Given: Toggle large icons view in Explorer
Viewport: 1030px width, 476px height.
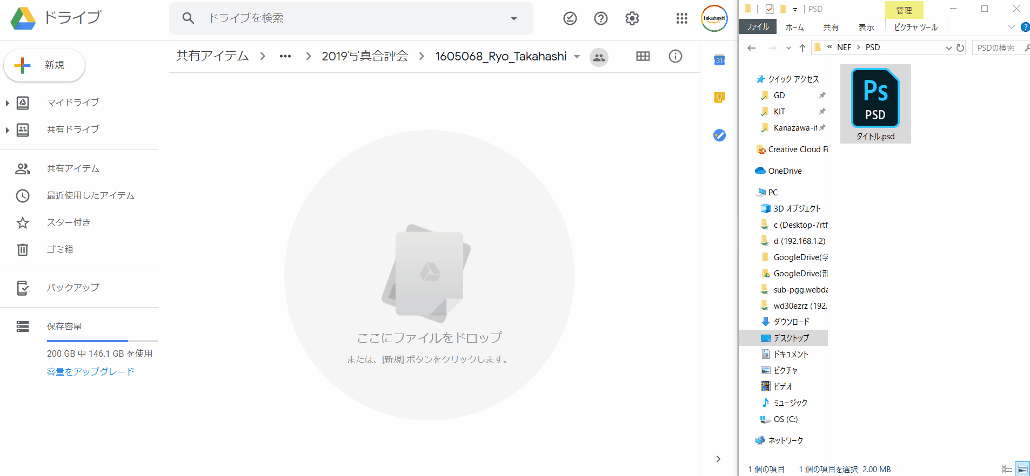Looking at the screenshot, I should 1022,470.
